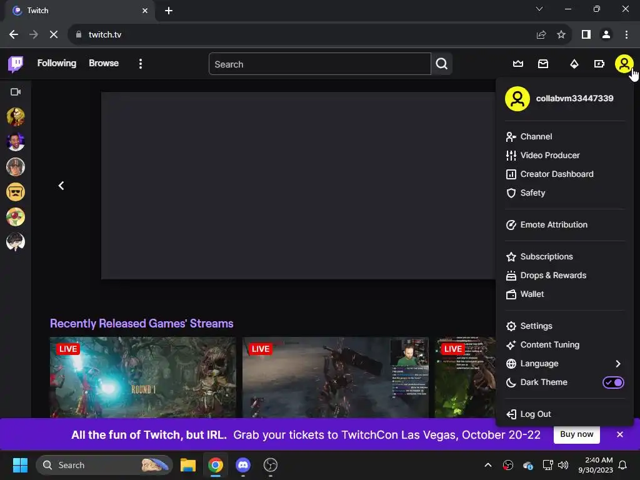Image resolution: width=640 pixels, height=480 pixels.
Task: Open the Twitch home logo
Action: (16, 64)
